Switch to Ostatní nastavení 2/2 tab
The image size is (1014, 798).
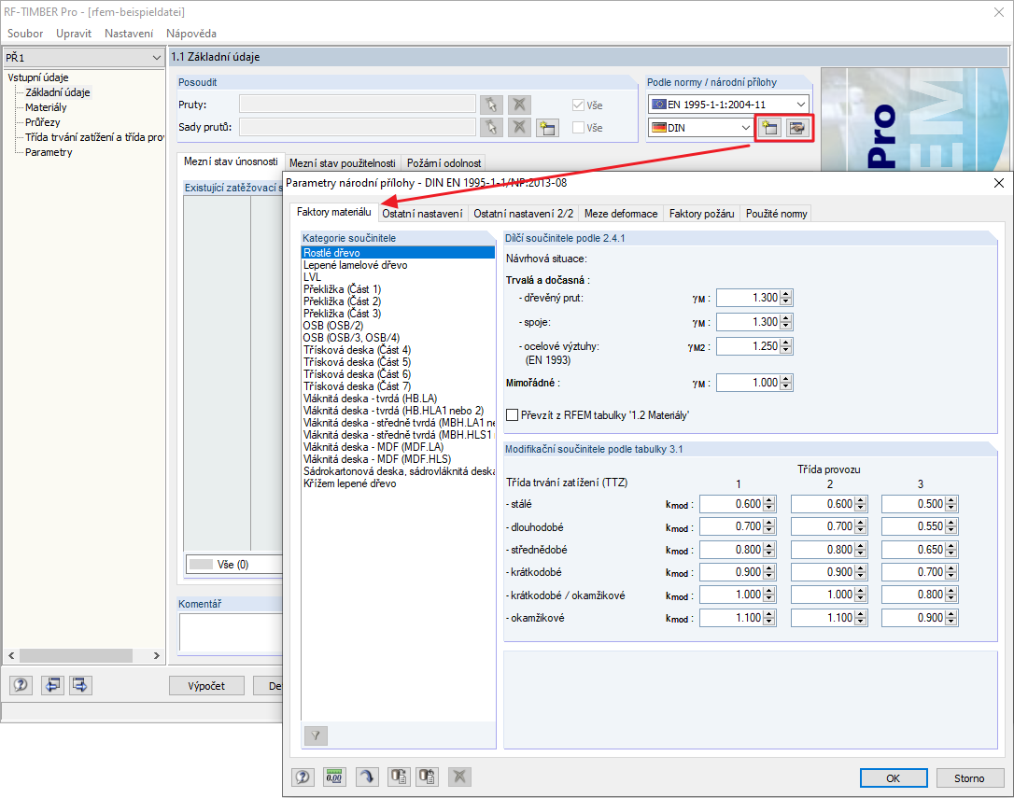tap(523, 214)
